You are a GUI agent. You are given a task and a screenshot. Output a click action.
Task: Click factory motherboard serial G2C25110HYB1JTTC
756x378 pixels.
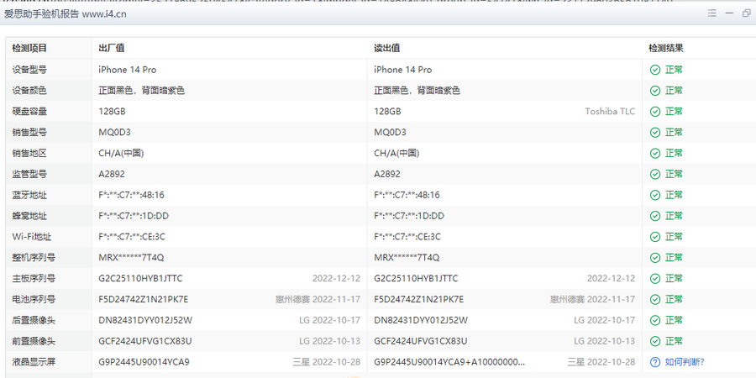pos(140,278)
